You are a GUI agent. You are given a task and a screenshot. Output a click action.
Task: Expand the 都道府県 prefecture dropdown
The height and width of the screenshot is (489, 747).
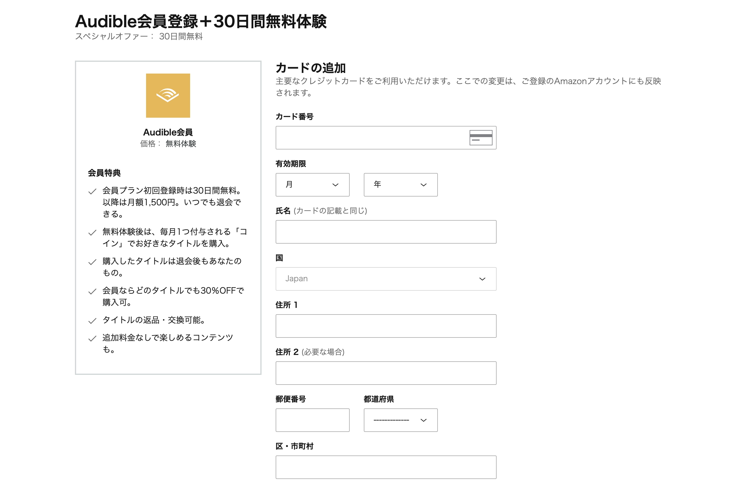pos(400,420)
